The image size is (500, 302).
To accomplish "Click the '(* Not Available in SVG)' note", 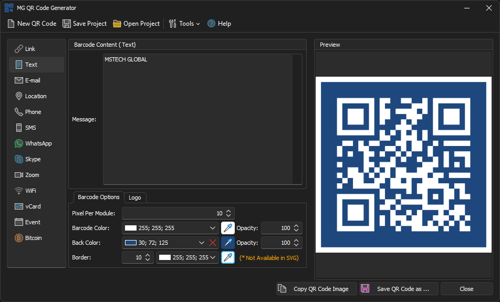I will point(269,258).
